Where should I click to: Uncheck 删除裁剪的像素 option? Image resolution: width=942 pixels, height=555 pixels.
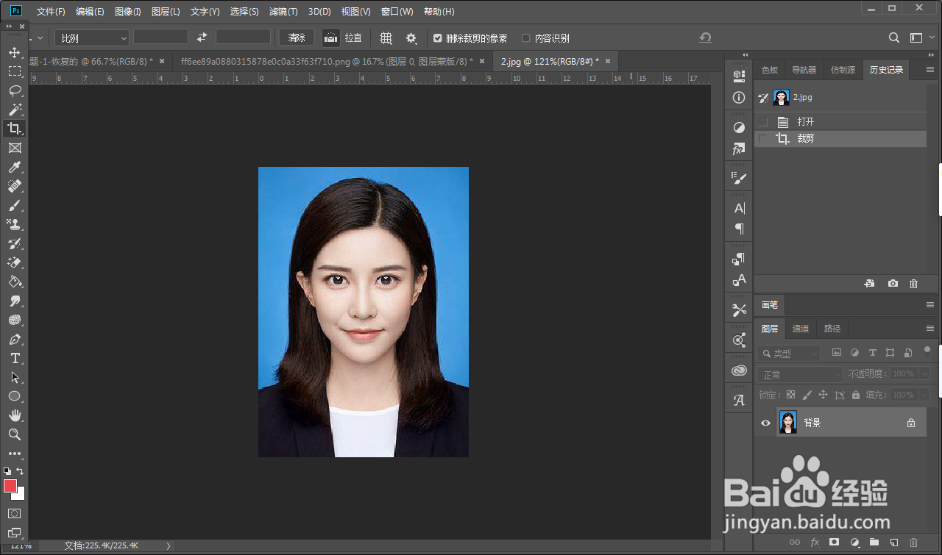(x=437, y=37)
